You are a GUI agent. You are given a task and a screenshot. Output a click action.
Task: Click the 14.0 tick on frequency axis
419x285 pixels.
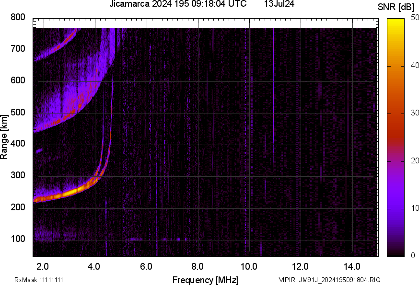(352, 265)
